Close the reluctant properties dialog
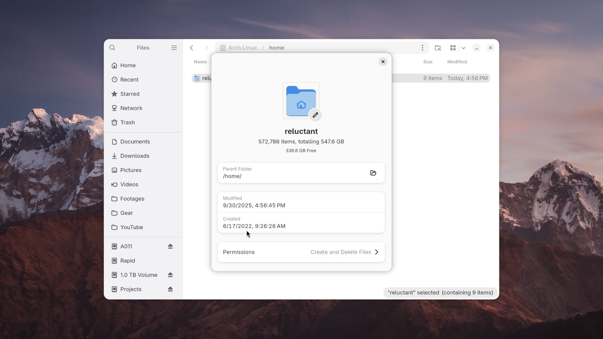This screenshot has width=603, height=339. coord(383,62)
